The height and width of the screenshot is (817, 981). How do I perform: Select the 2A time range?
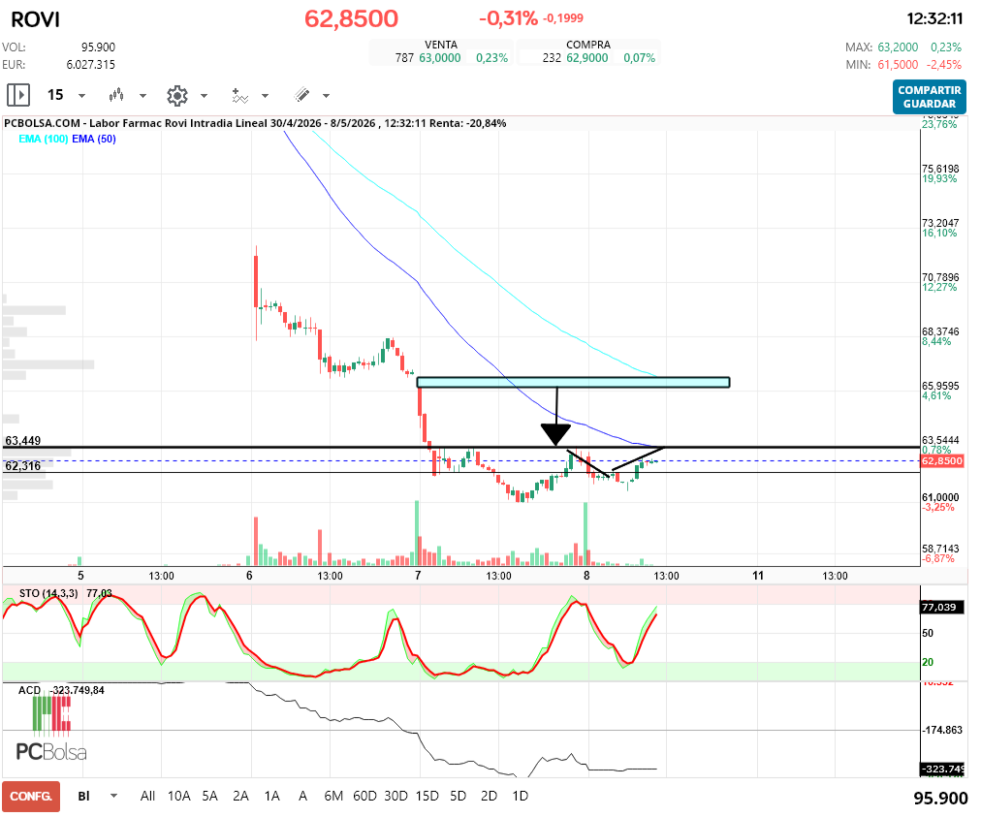(x=240, y=796)
